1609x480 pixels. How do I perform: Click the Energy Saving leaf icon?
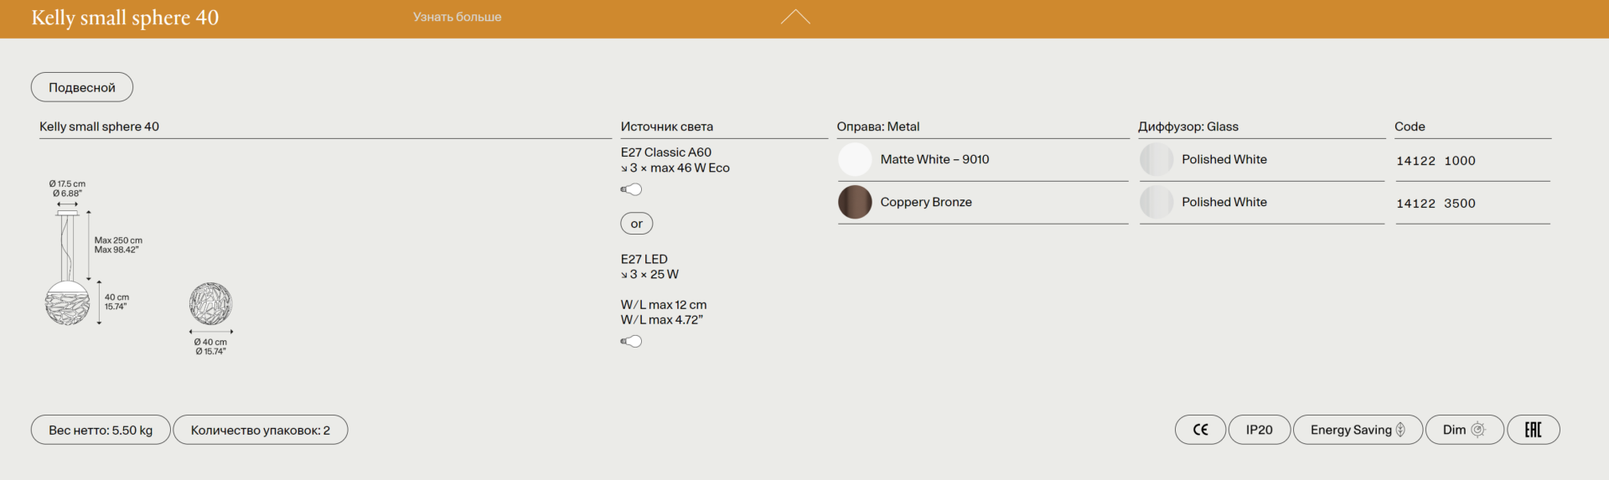click(x=1400, y=430)
